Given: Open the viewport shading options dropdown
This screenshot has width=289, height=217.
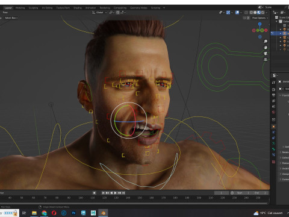Looking at the screenshot, I should click(267, 13).
